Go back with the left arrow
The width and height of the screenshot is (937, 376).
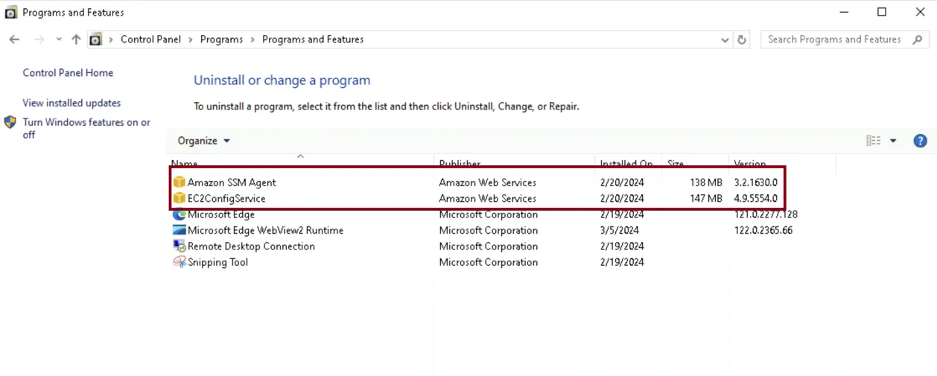(14, 39)
